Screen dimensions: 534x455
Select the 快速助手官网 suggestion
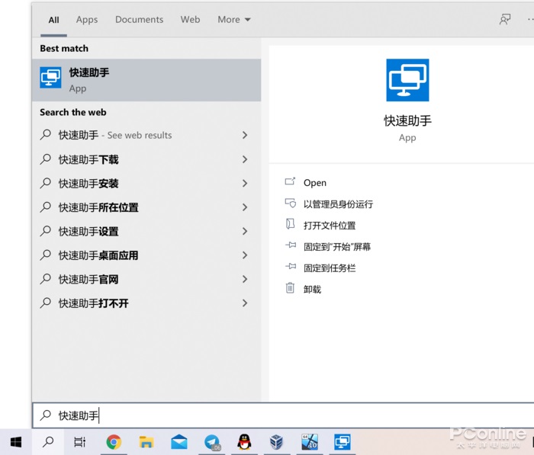(146, 279)
